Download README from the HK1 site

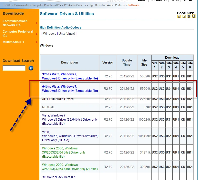click(x=190, y=107)
